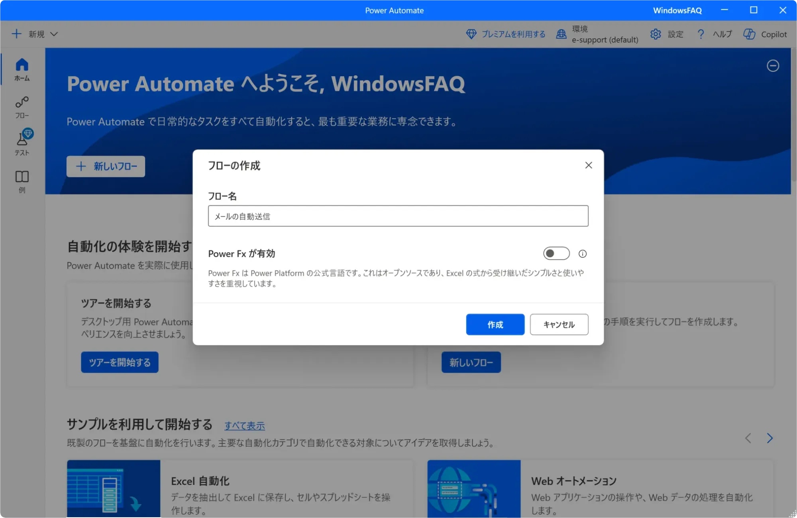Image resolution: width=797 pixels, height=518 pixels.
Task: Open the Test (テスト) sidebar tab
Action: pos(22,143)
